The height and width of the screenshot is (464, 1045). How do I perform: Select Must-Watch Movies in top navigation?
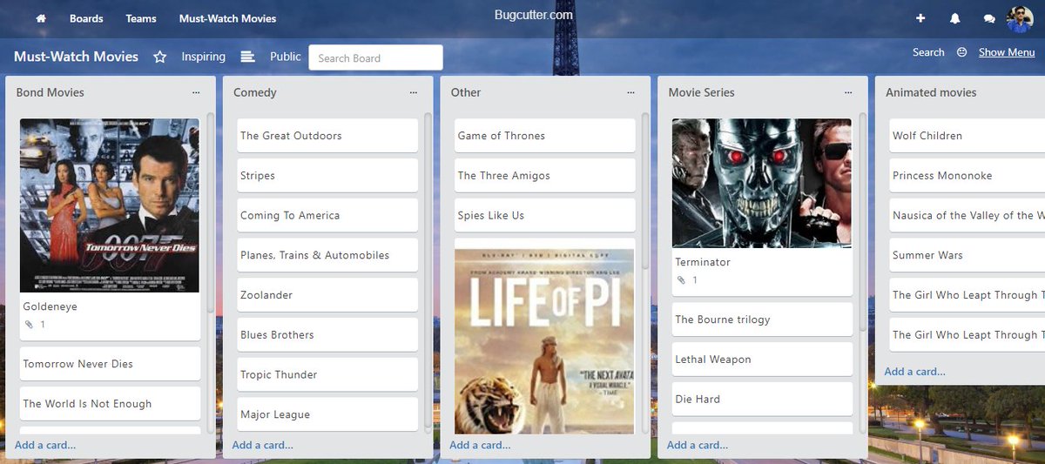227,18
